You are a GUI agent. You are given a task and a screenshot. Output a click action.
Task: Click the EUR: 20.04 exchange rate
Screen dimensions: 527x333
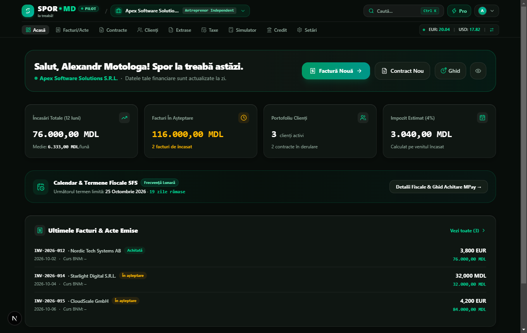coord(439,30)
